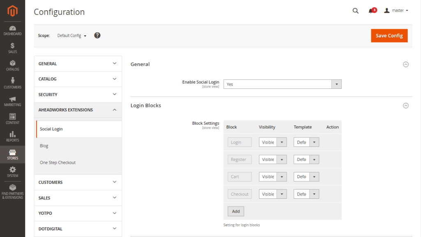Open the Customers sidebar menu

coord(12,83)
